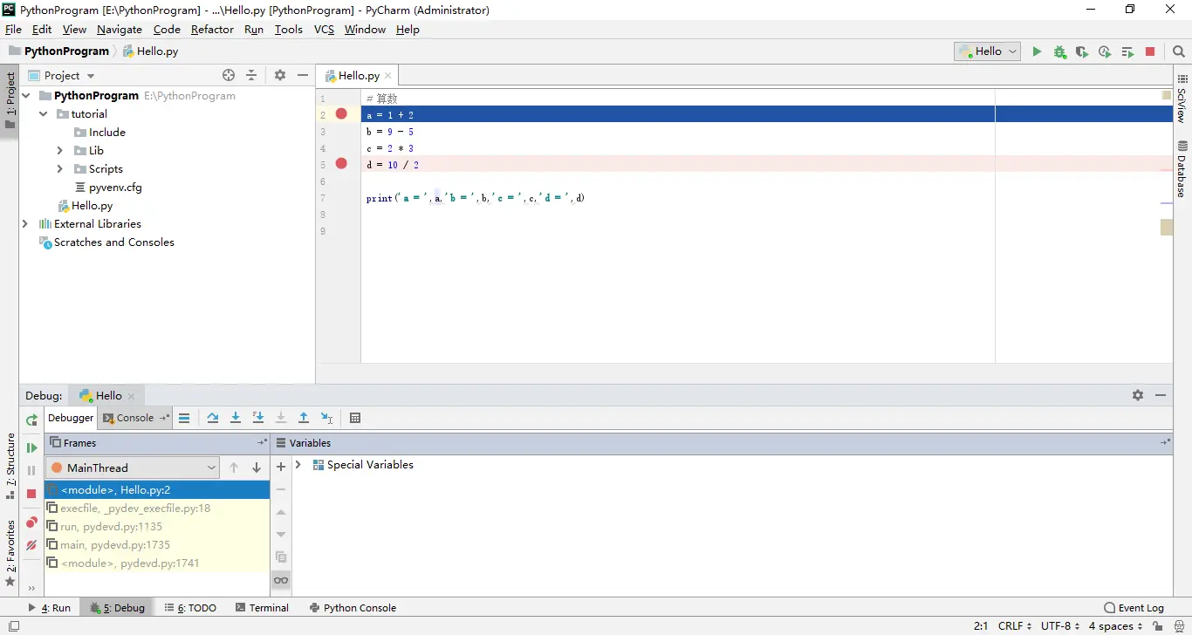This screenshot has width=1192, height=635.
Task: Resume program in debugger sidebar
Action: (x=31, y=447)
